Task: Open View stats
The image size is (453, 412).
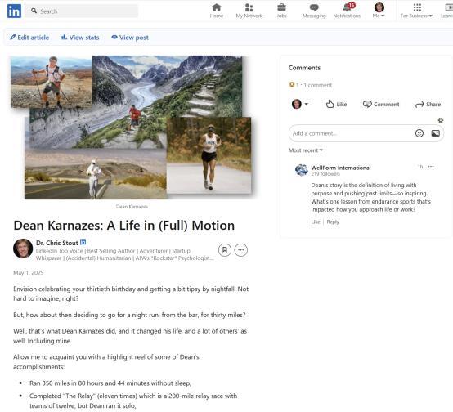Action: pyautogui.click(x=80, y=38)
